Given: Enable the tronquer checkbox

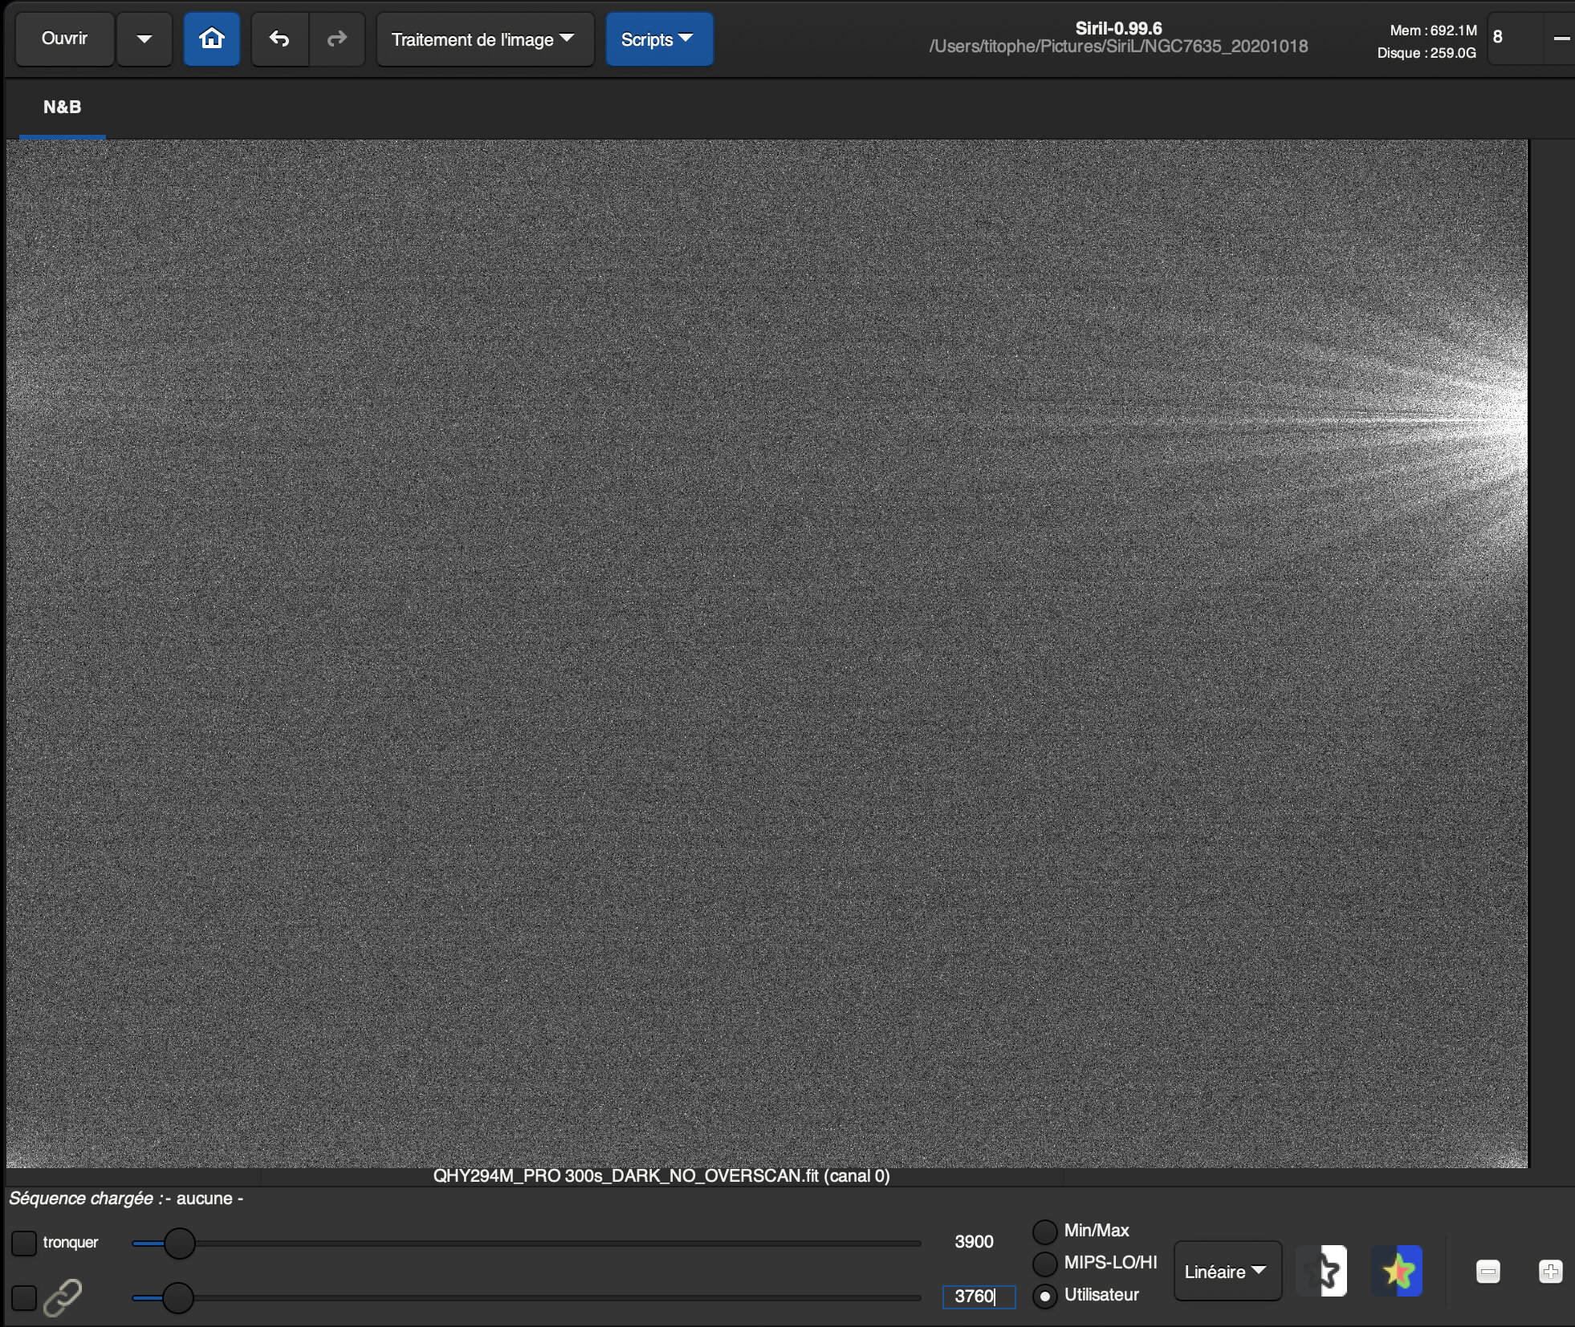Looking at the screenshot, I should (24, 1243).
